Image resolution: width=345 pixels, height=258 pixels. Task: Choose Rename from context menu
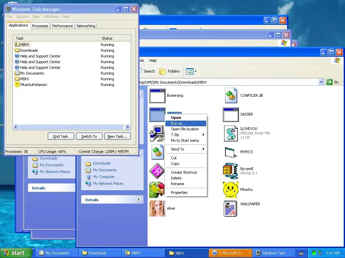click(x=186, y=184)
